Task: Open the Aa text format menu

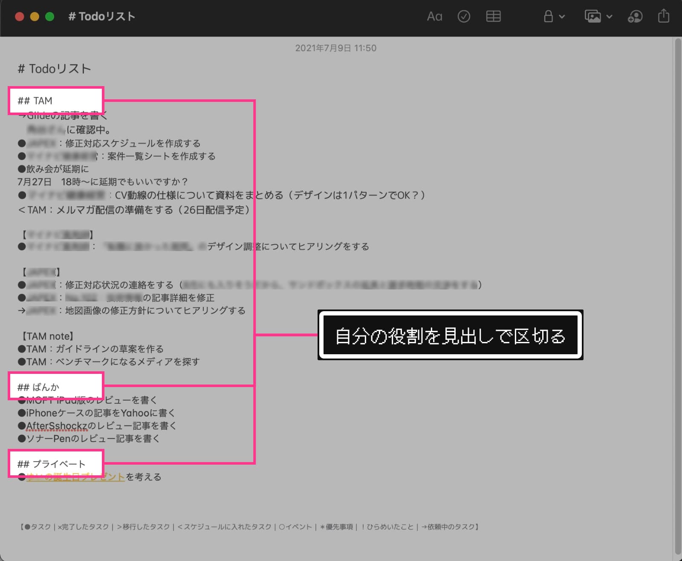Action: [434, 17]
